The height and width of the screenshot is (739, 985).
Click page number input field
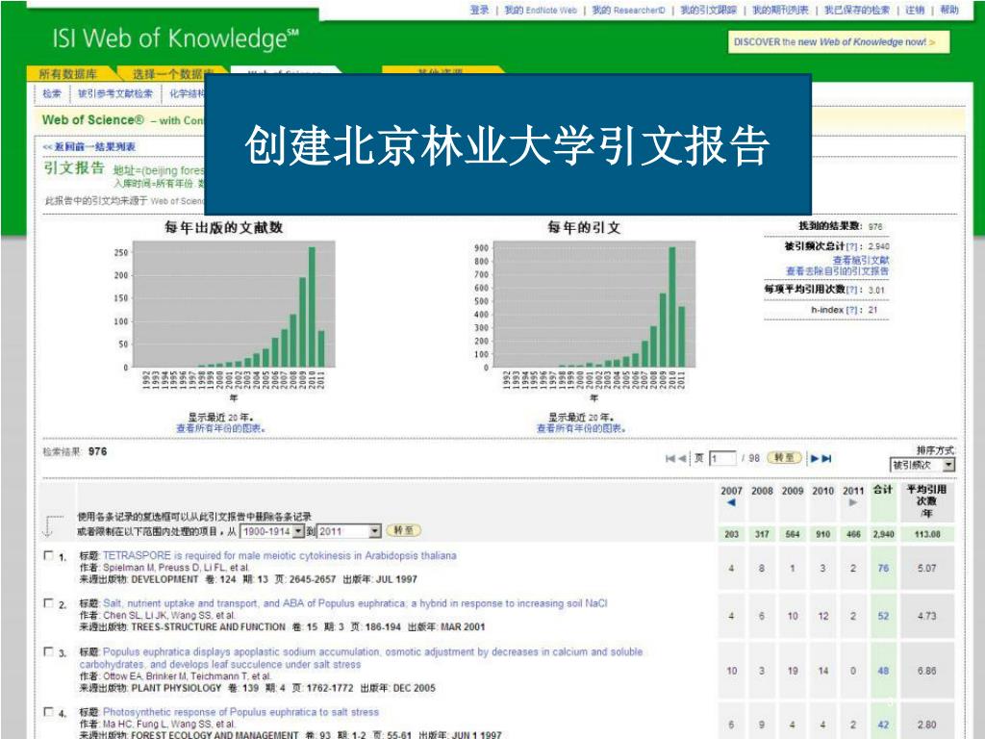722,459
